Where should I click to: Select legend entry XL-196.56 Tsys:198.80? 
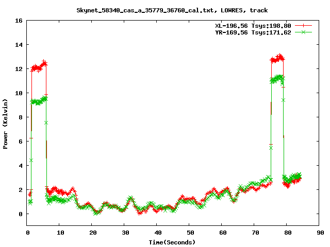pos(253,26)
